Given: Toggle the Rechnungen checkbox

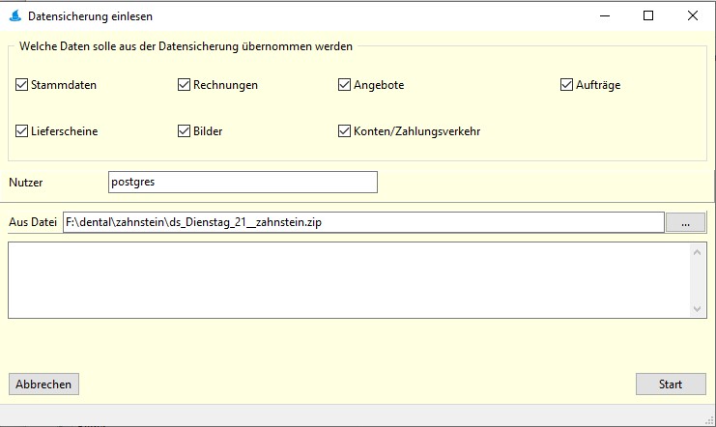Looking at the screenshot, I should [184, 85].
